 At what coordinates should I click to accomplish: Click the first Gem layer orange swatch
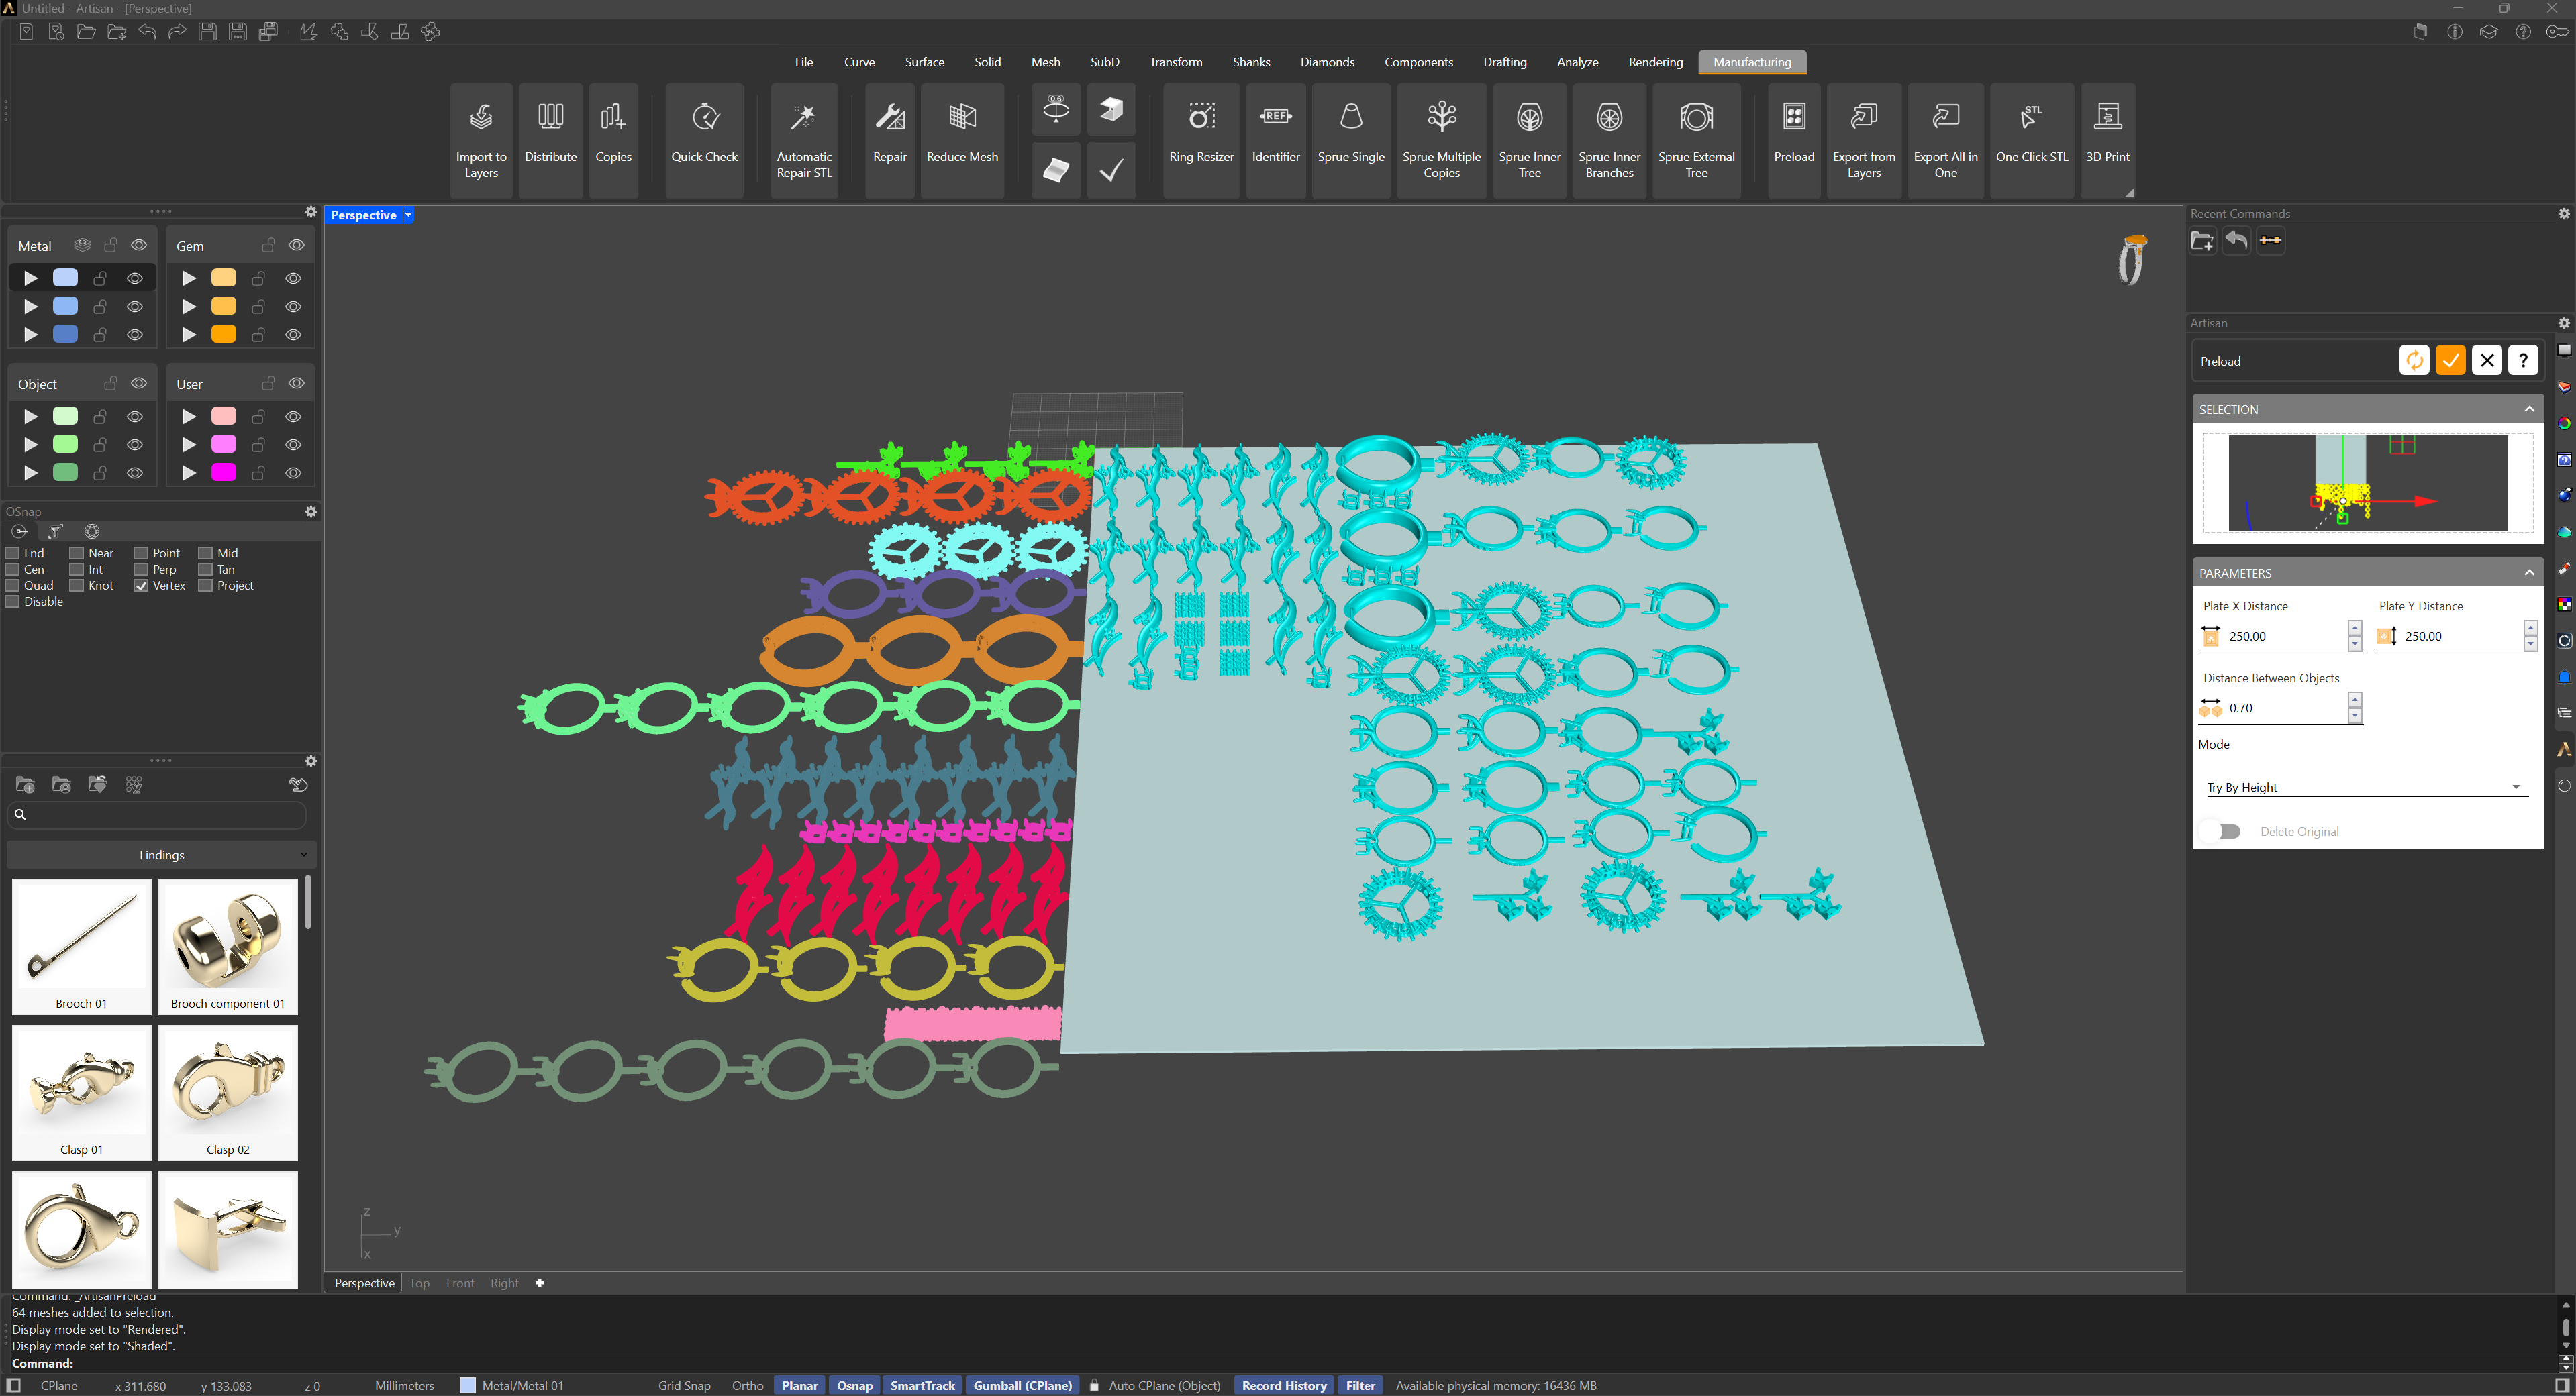click(x=224, y=278)
